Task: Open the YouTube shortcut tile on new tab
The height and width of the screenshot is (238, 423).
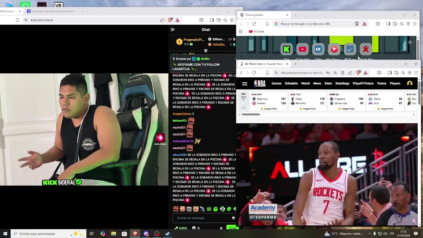Action: pyautogui.click(x=302, y=49)
